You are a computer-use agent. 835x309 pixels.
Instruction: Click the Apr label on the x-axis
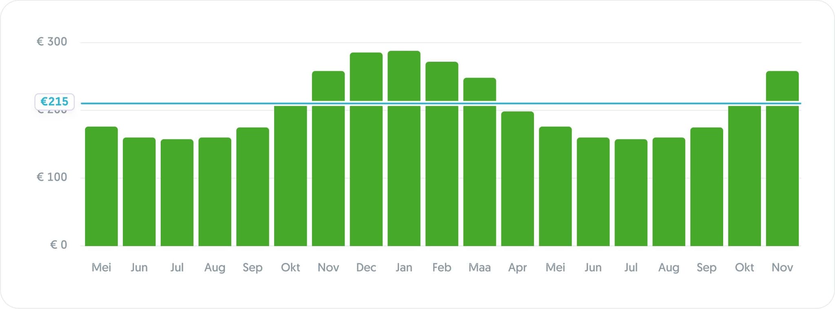click(x=517, y=267)
